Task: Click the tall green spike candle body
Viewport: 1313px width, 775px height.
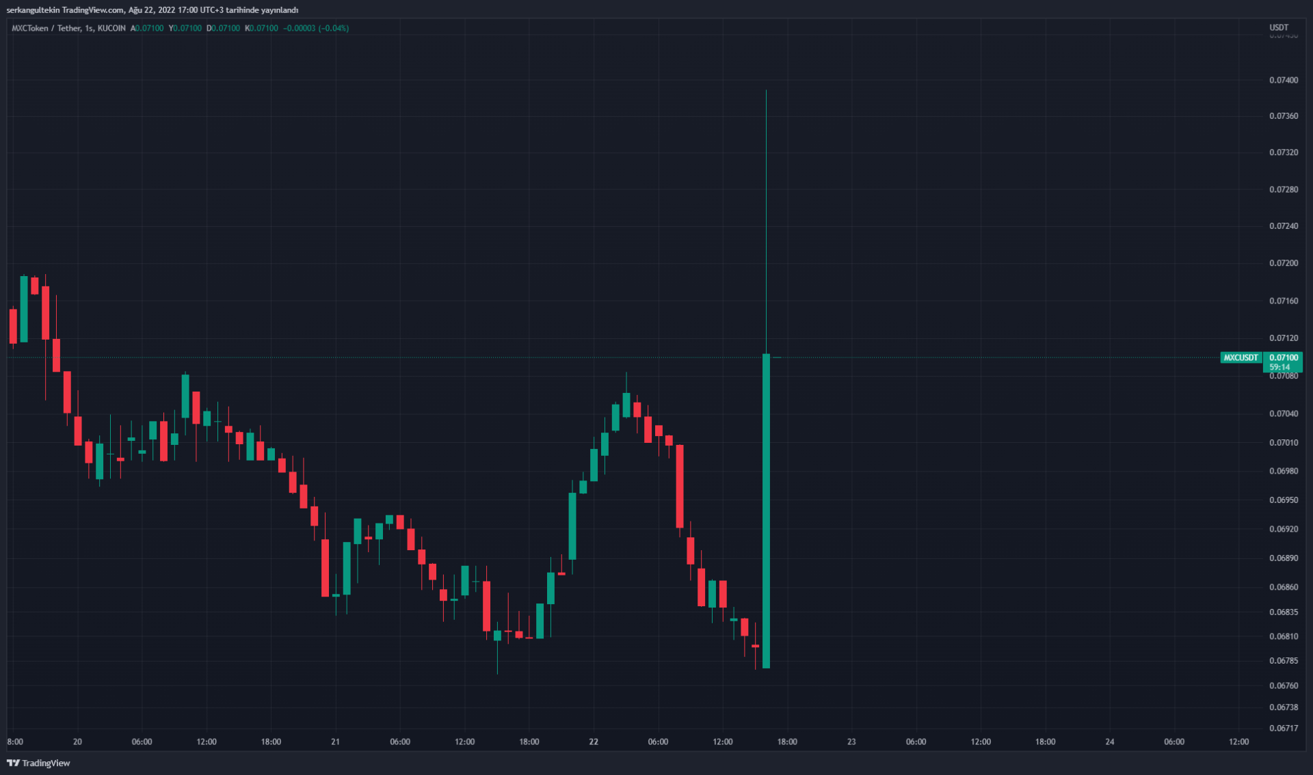Action: coord(766,510)
